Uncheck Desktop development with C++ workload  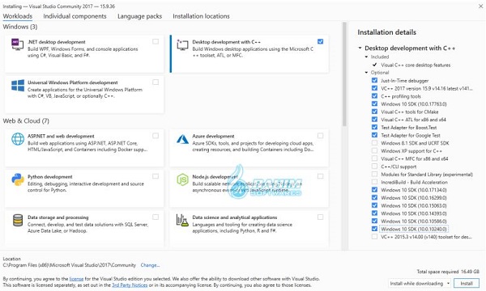[321, 41]
